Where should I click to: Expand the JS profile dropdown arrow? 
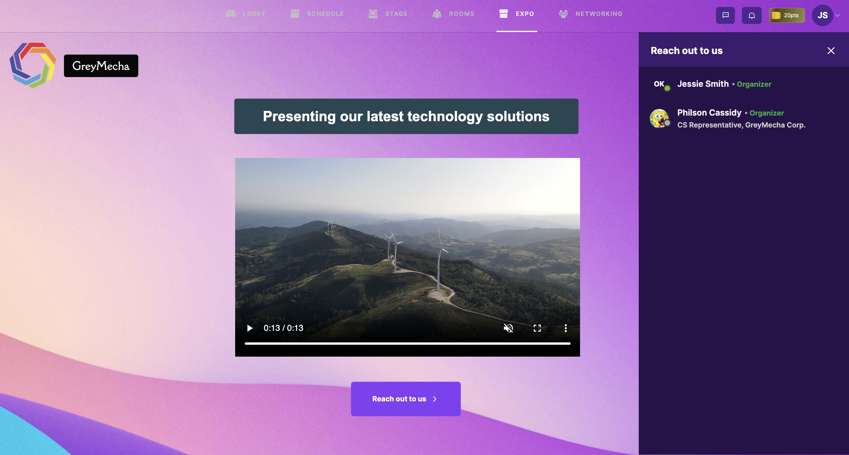point(838,15)
